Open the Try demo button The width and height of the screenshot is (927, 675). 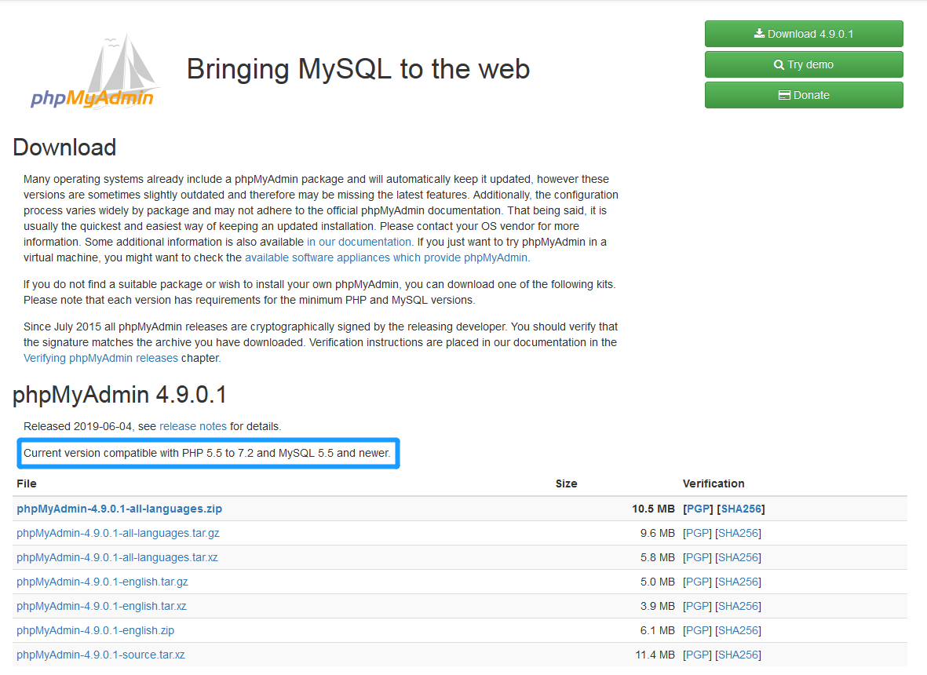coord(804,64)
